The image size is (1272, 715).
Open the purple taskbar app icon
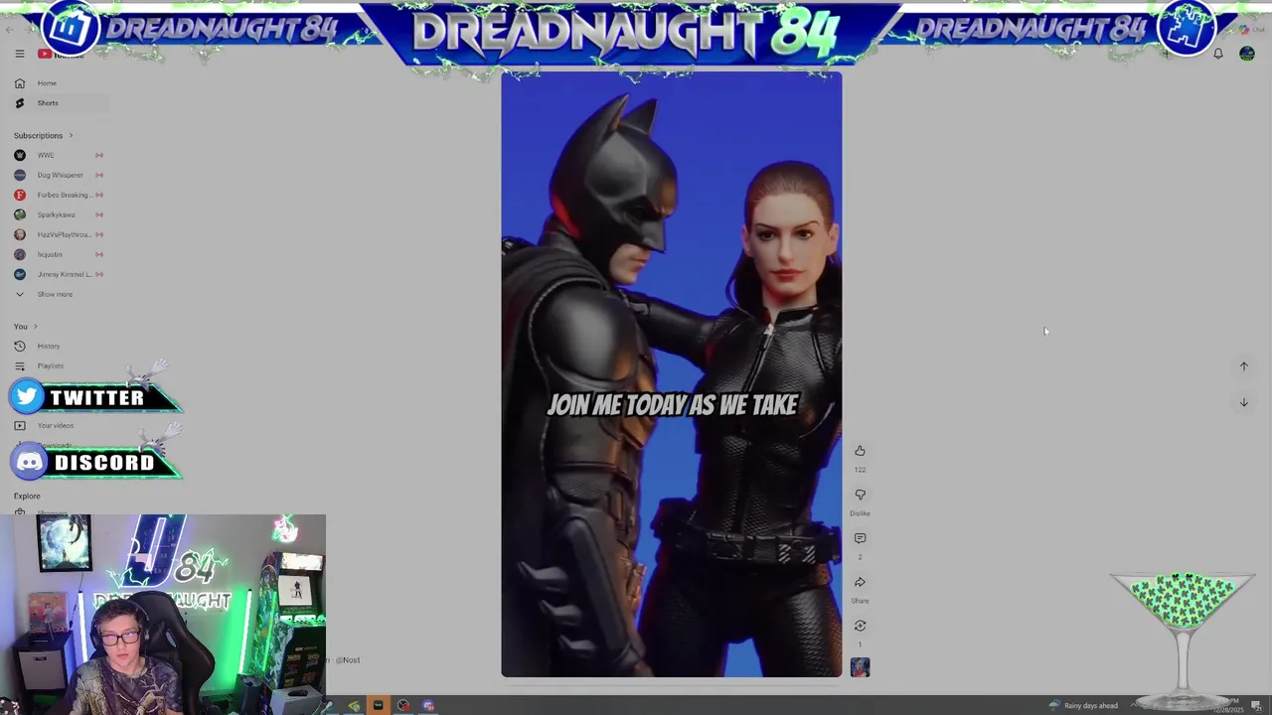coord(428,706)
